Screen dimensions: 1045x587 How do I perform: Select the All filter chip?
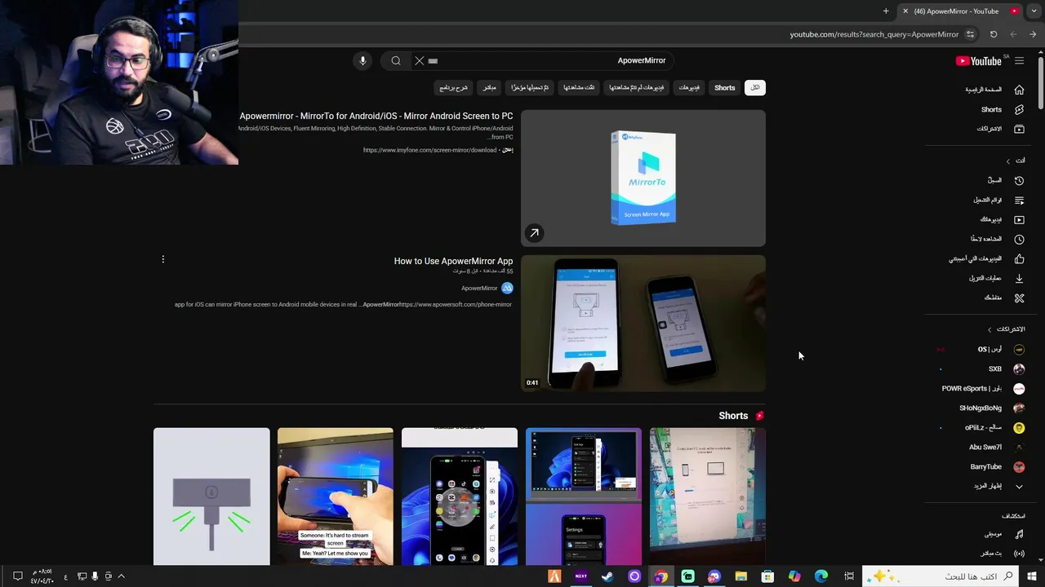755,87
